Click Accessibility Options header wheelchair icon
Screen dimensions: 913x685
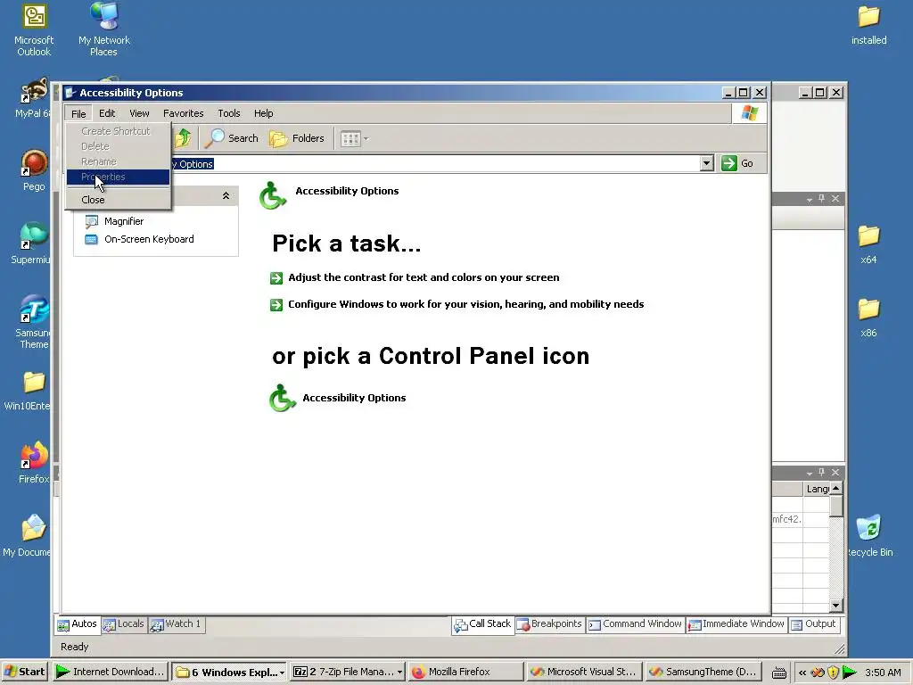(273, 195)
